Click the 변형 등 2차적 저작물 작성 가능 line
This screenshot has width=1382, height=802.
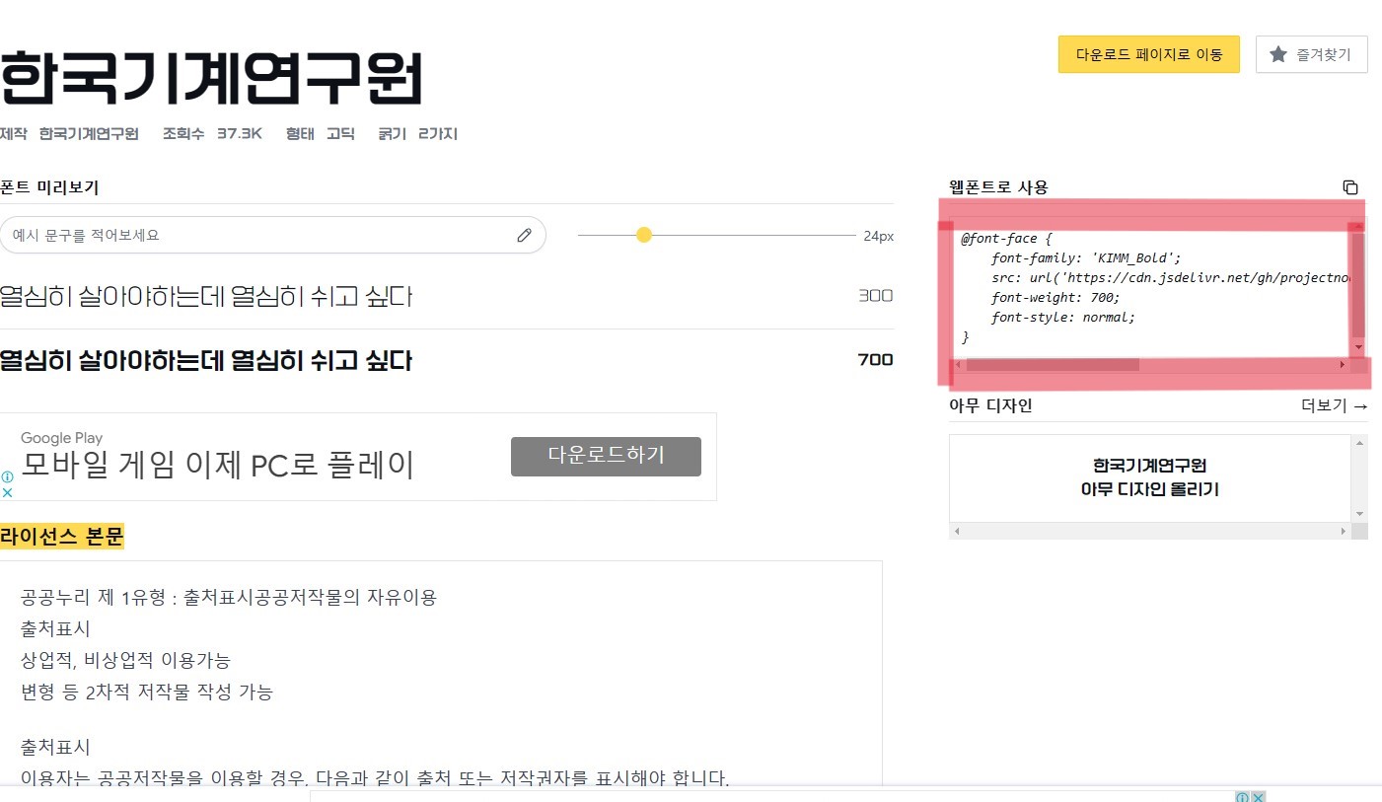tap(146, 692)
